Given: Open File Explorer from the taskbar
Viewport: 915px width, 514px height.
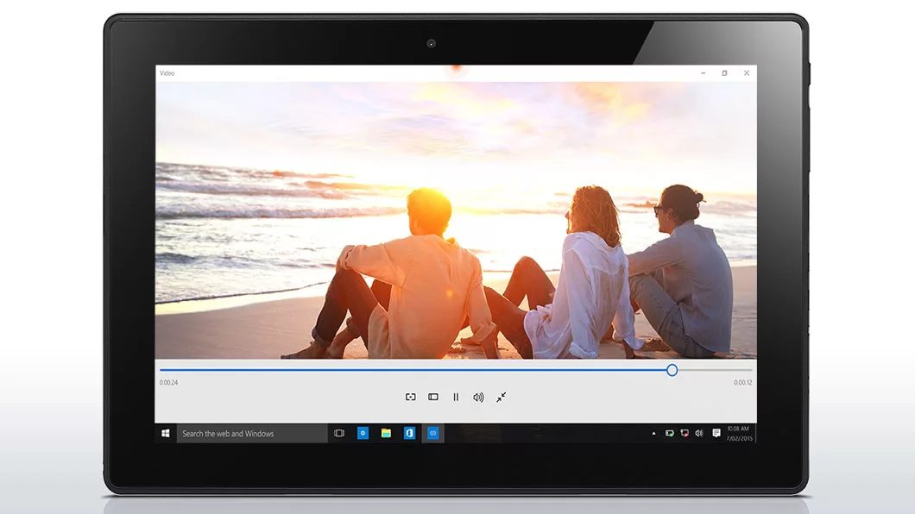Looking at the screenshot, I should click(386, 433).
